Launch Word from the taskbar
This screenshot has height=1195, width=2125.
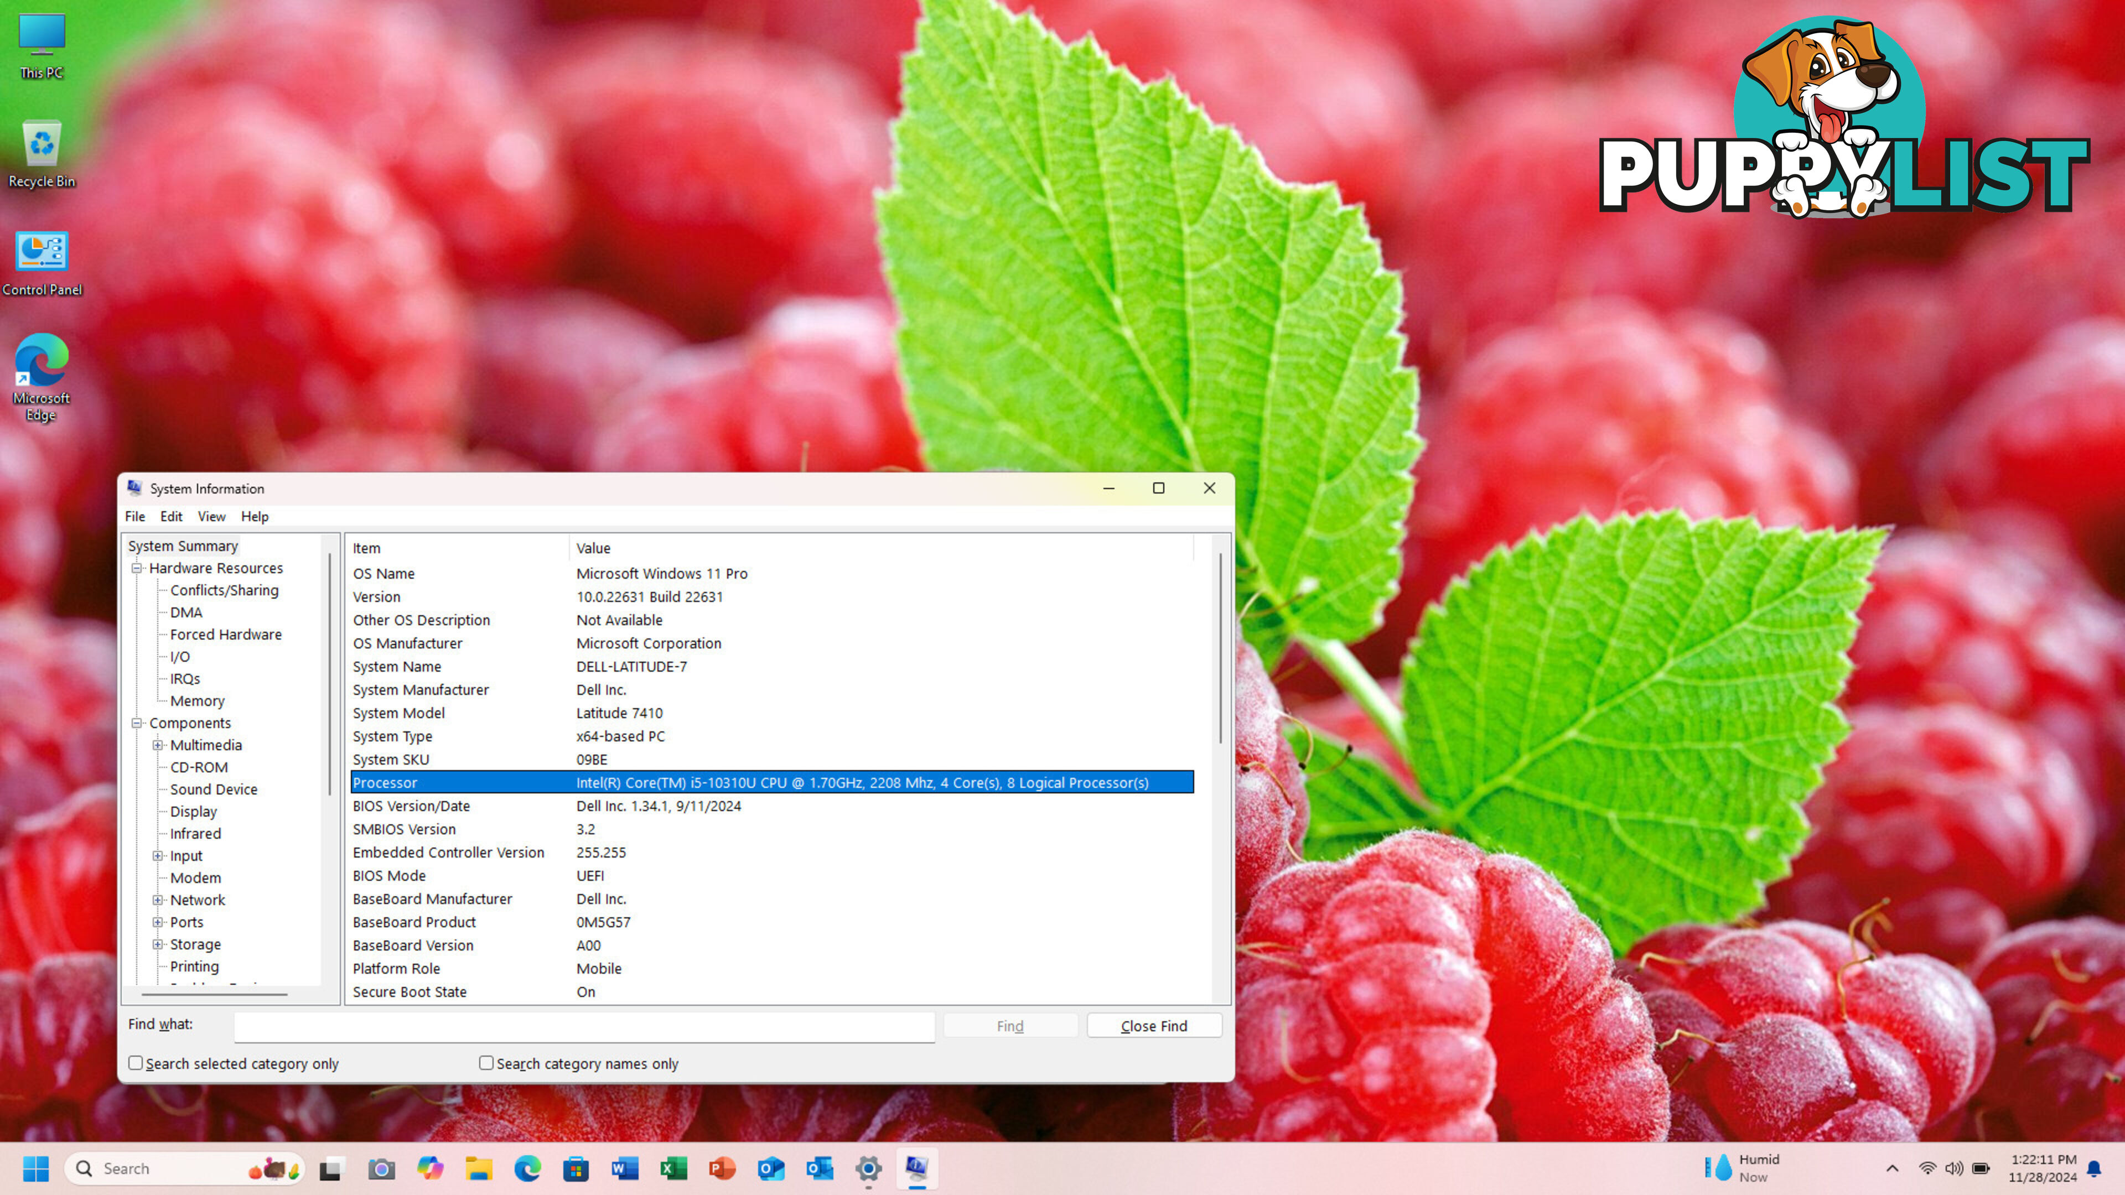click(x=624, y=1168)
